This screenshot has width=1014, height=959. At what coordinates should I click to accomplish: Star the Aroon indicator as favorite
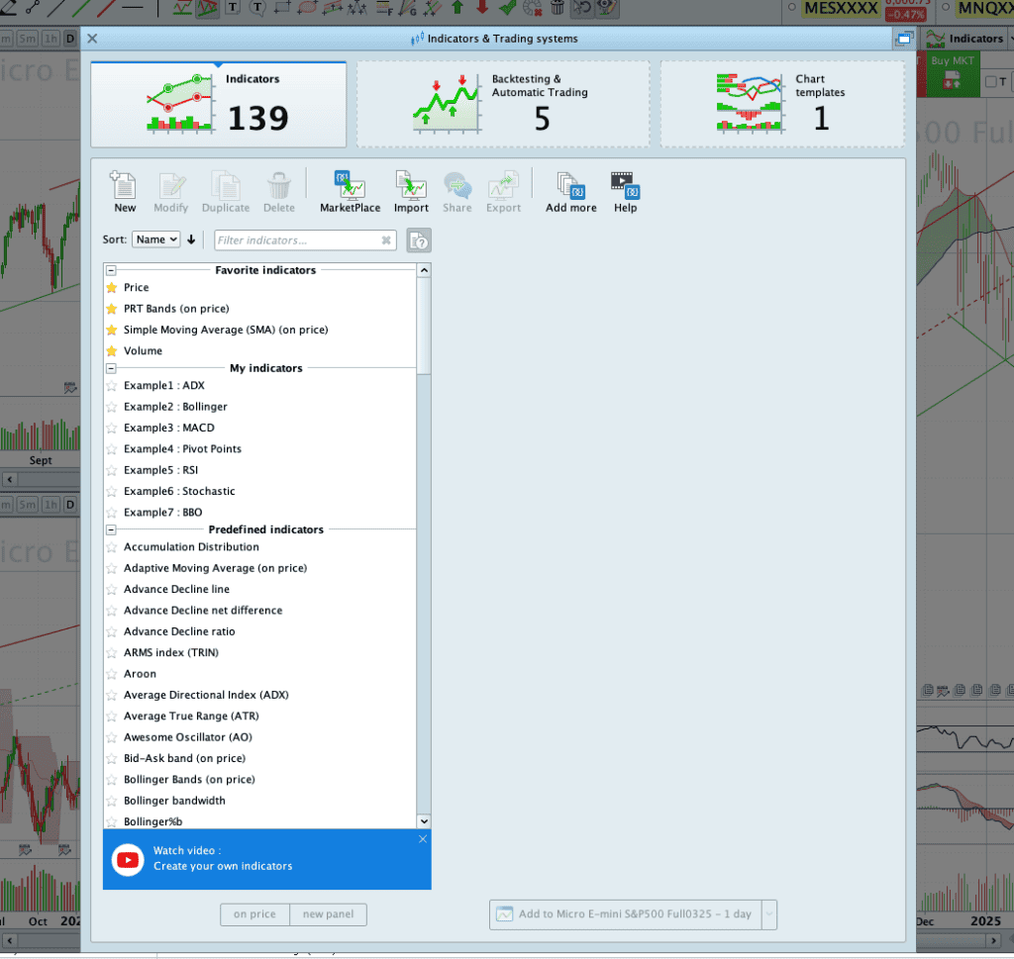pos(110,673)
